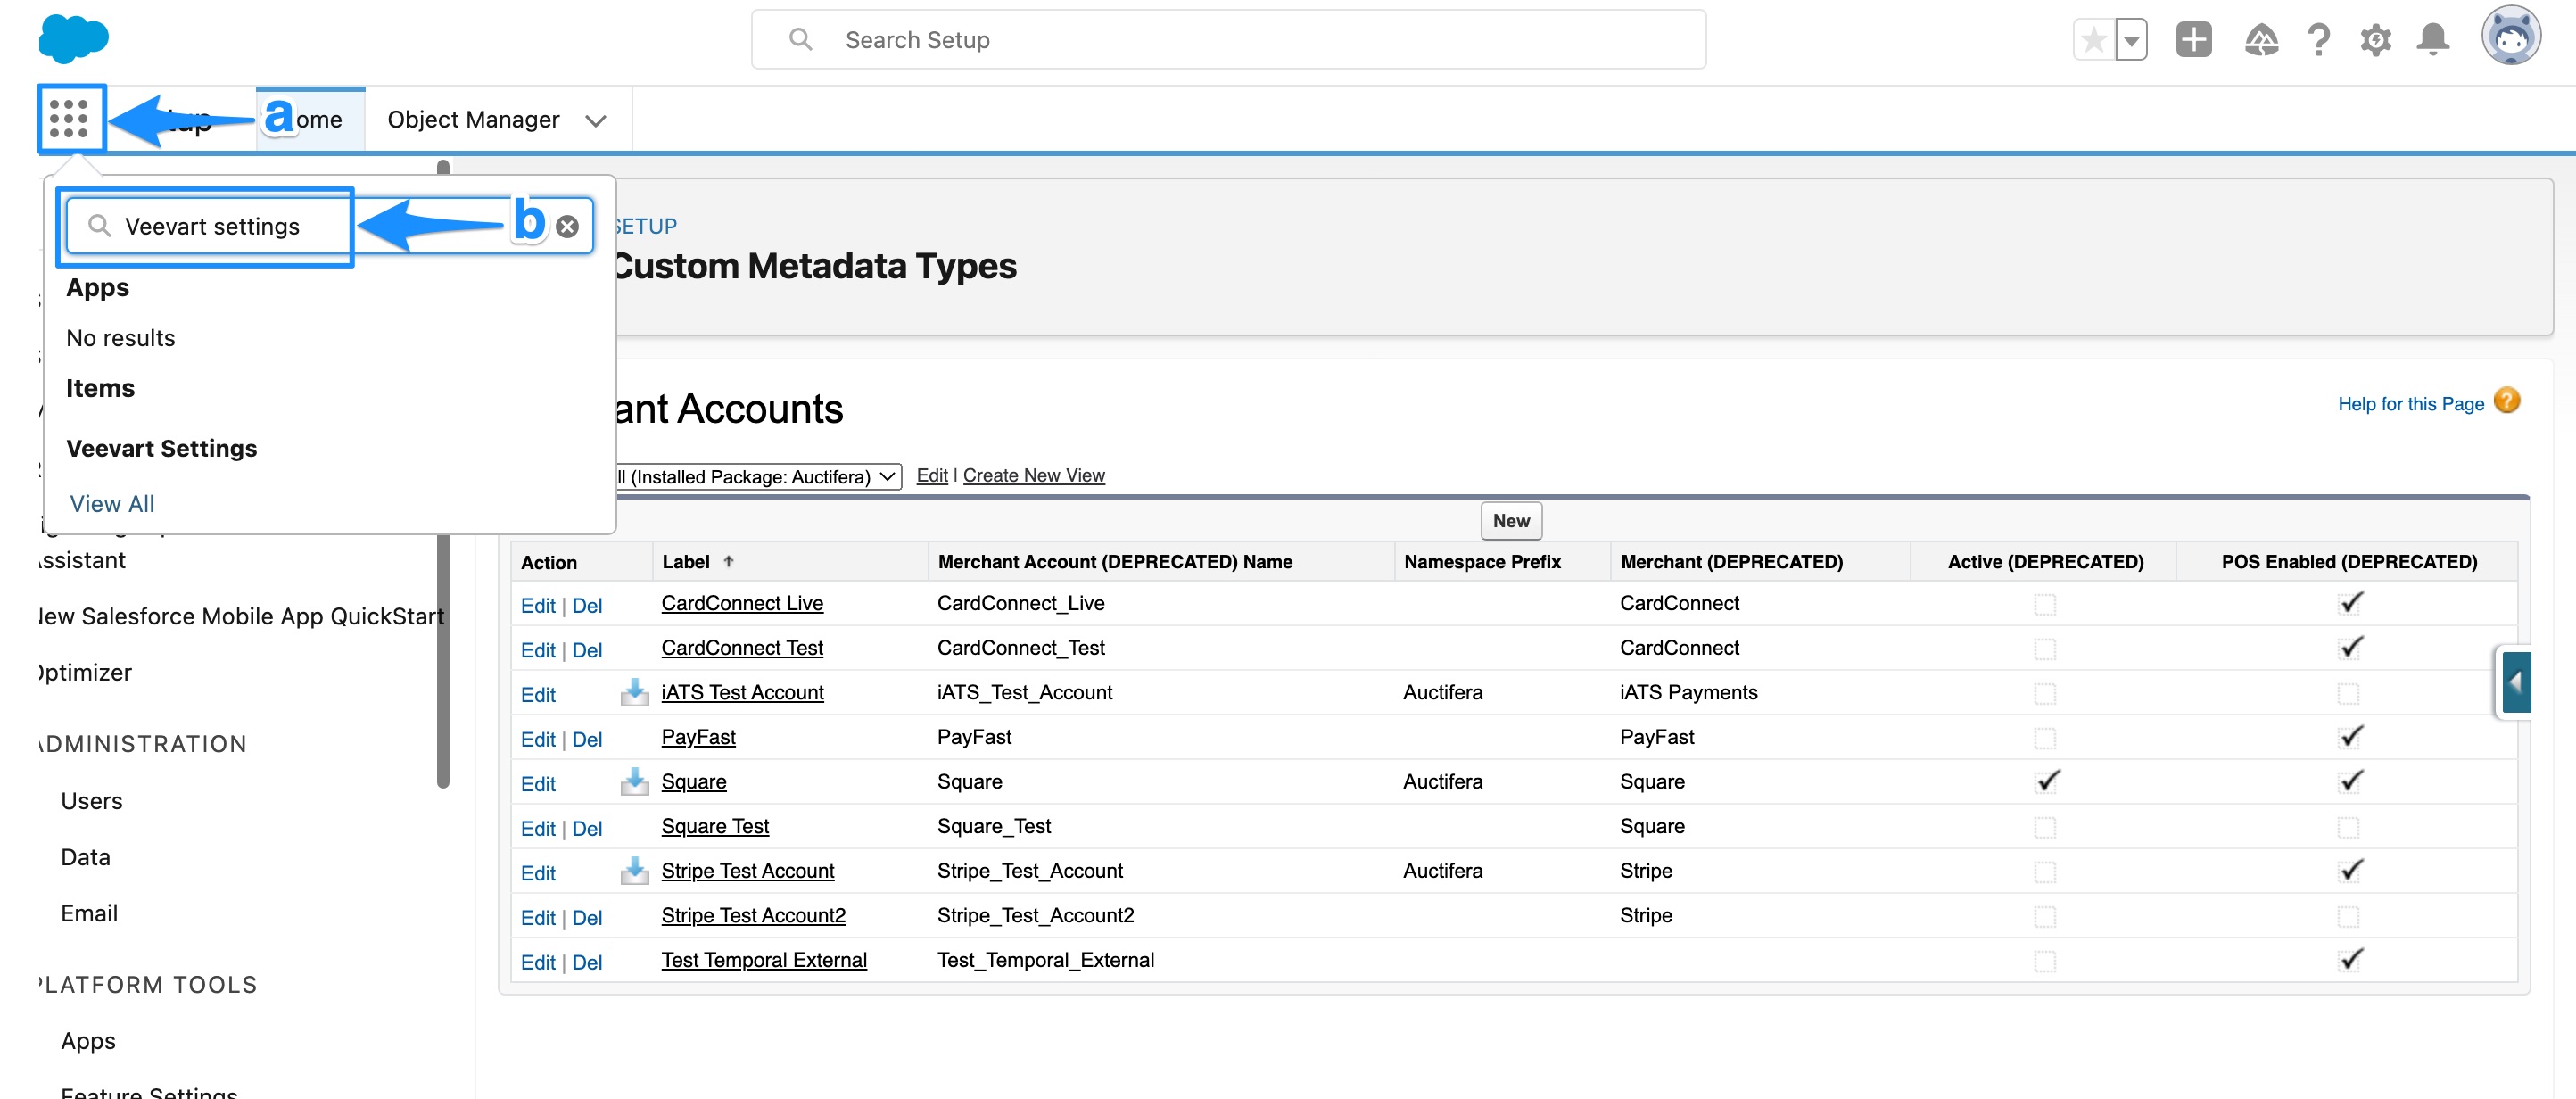Toggle POS Enabled checkbox for CardConnect Live

(2350, 603)
